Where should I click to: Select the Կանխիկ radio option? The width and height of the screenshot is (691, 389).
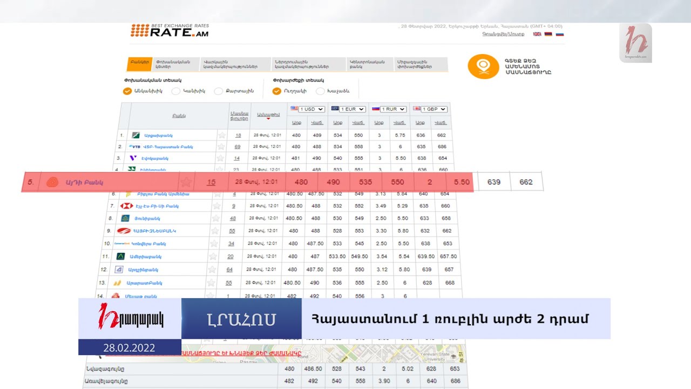point(175,91)
